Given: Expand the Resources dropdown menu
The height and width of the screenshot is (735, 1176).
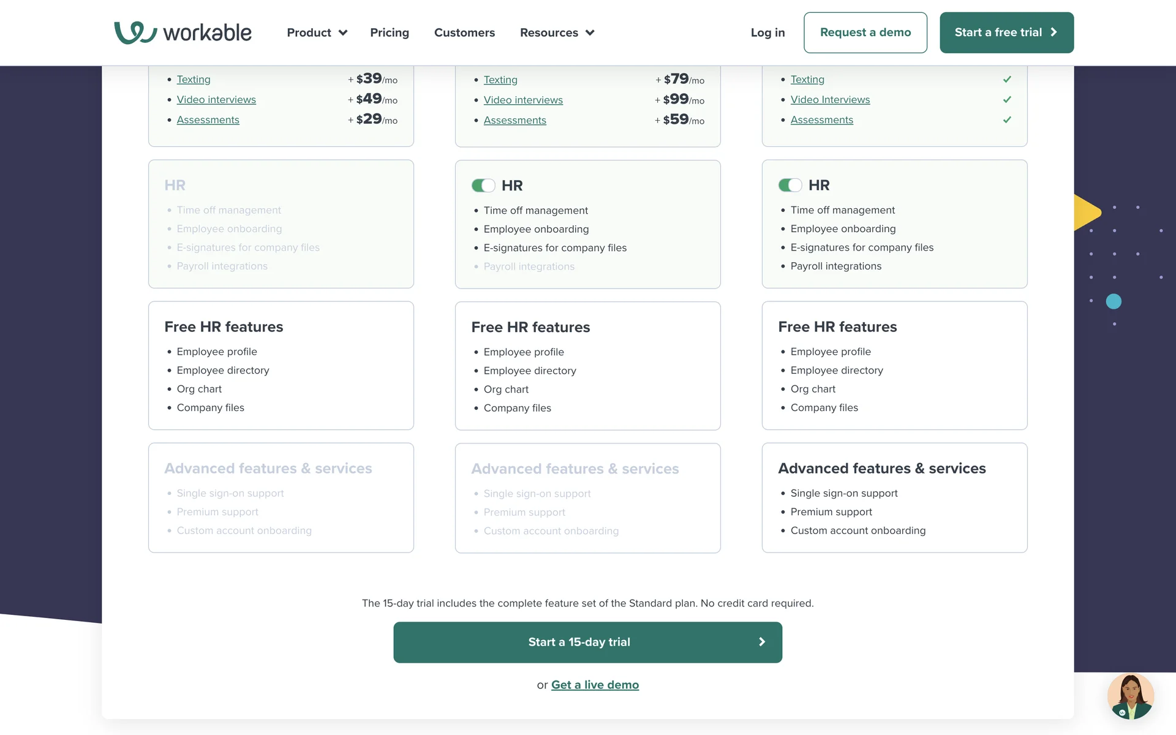Looking at the screenshot, I should pos(557,32).
